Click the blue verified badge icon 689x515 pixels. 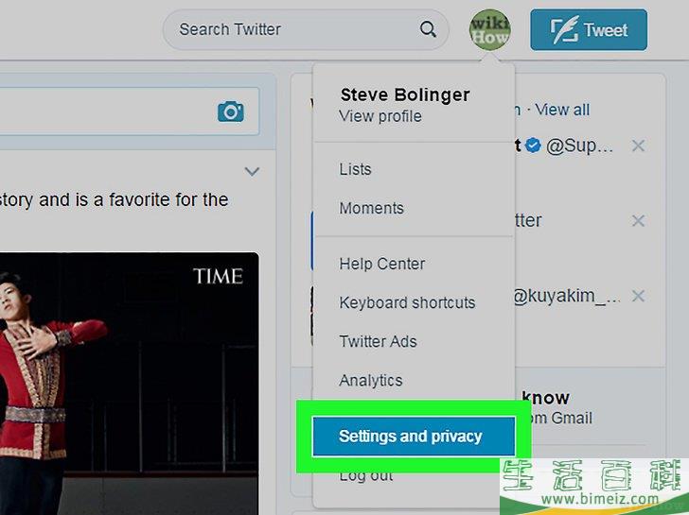(x=533, y=146)
